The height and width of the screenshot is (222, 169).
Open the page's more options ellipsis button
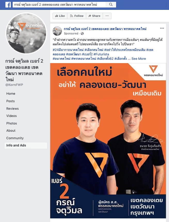tap(107, 16)
